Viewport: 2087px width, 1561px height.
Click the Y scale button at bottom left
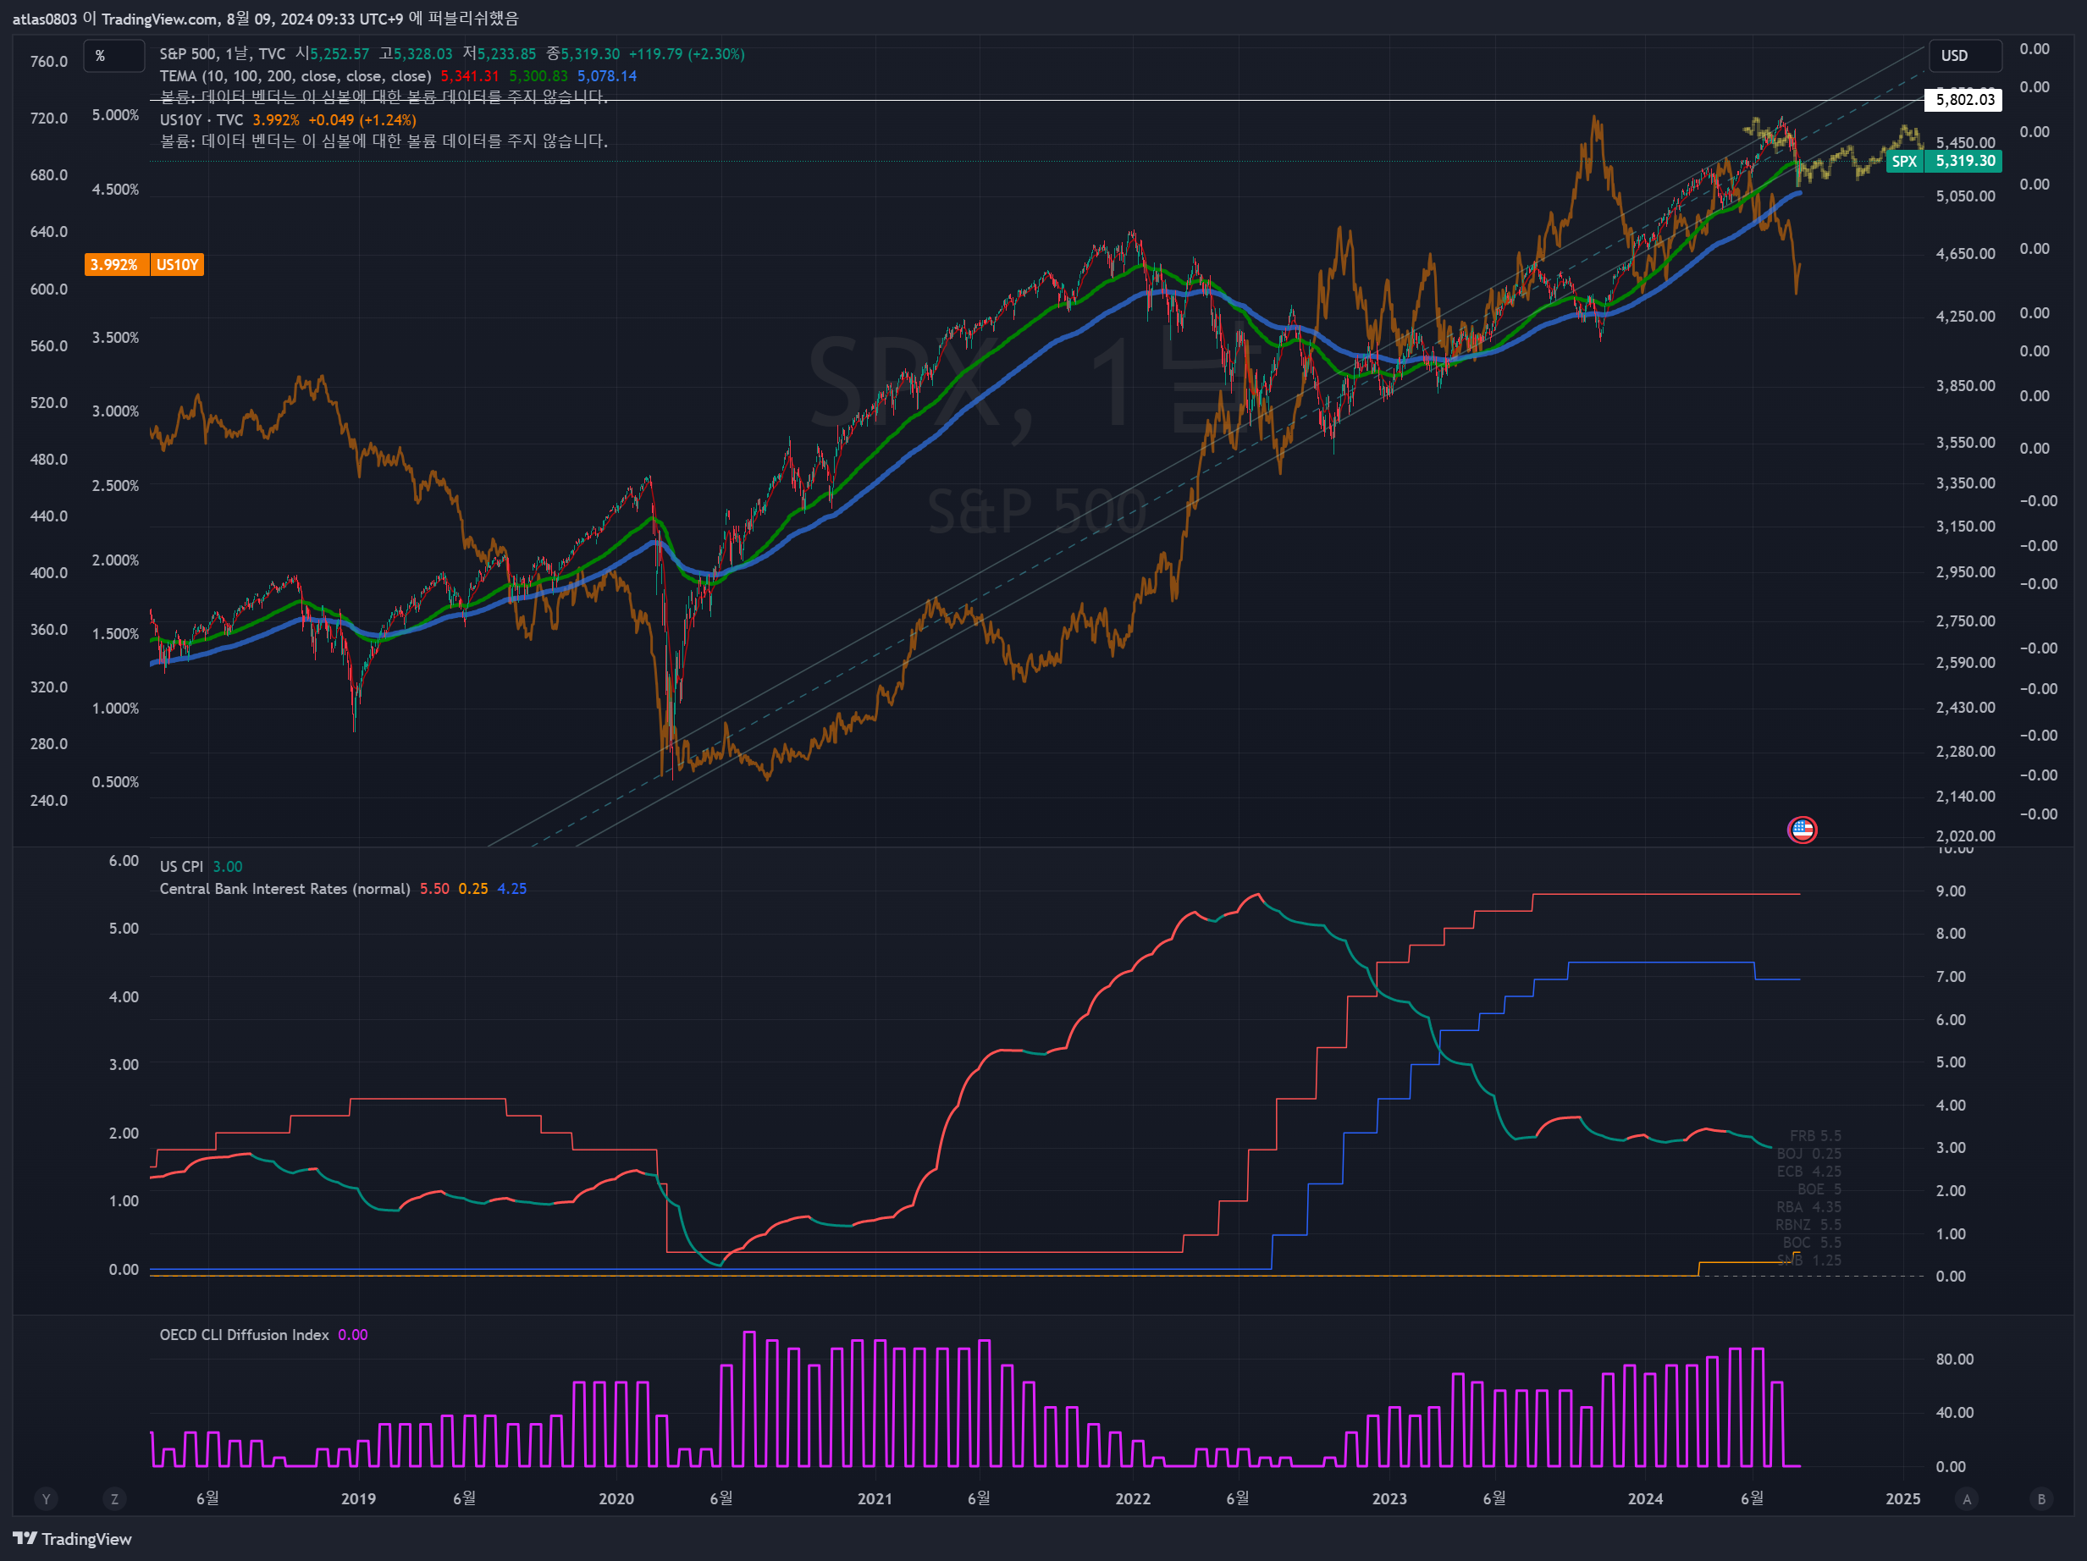[45, 1498]
